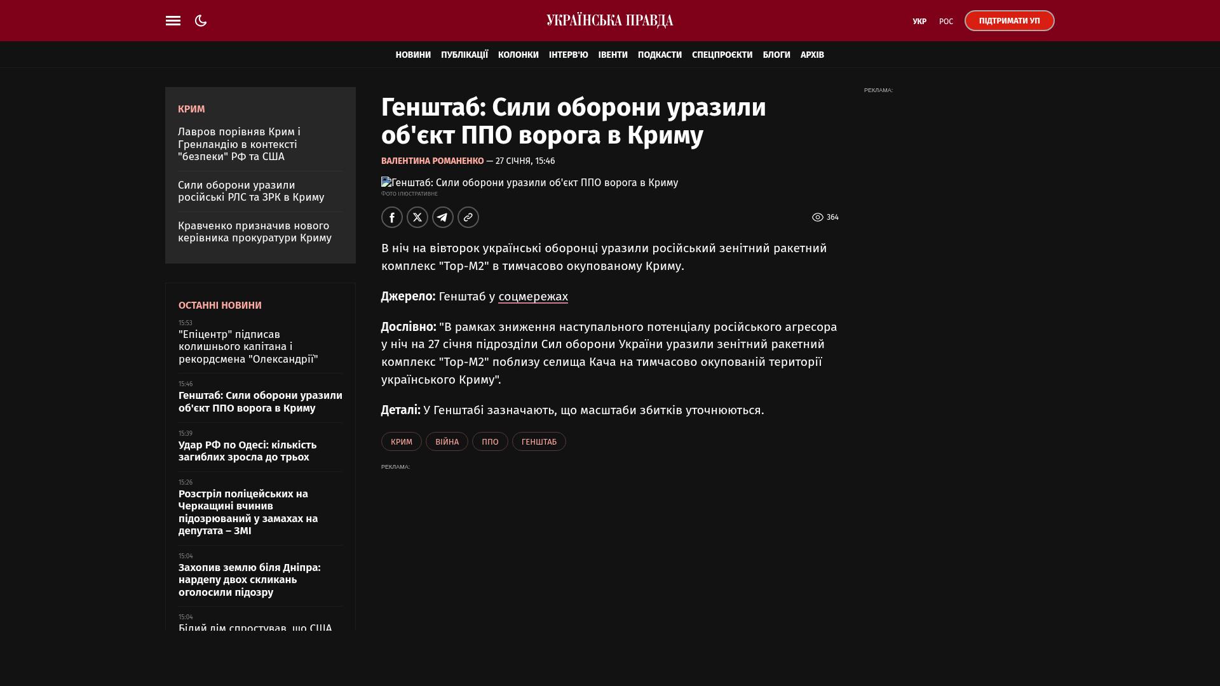1220x686 pixels.
Task: Open the Новини menu item
Action: click(413, 55)
